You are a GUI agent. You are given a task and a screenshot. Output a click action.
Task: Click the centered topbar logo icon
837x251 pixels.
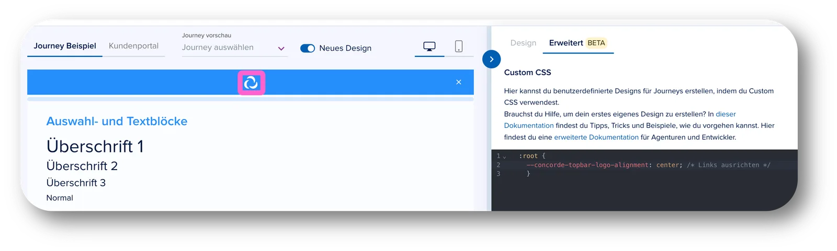pyautogui.click(x=251, y=82)
